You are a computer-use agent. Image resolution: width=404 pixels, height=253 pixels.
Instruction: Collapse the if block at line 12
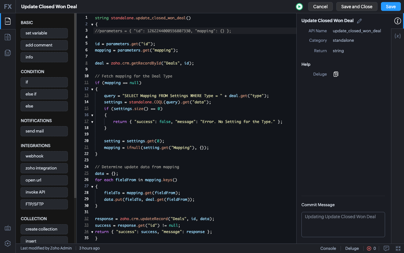click(x=92, y=89)
